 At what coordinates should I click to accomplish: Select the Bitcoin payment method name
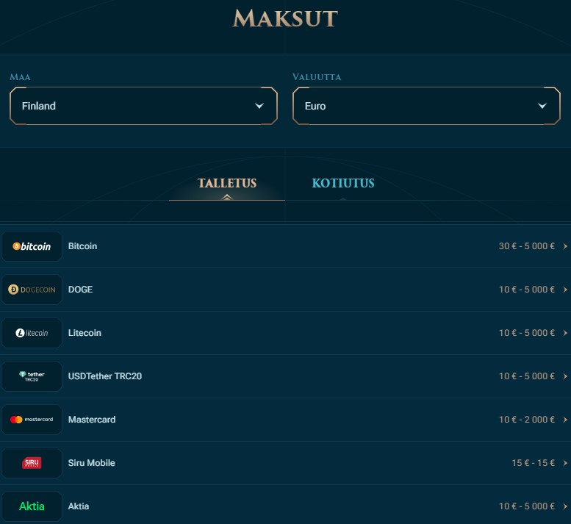82,246
